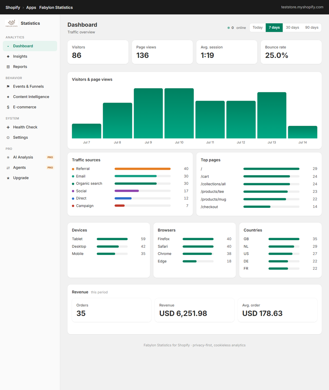329x390 pixels.
Task: Switch range to 30 days
Action: point(292,28)
